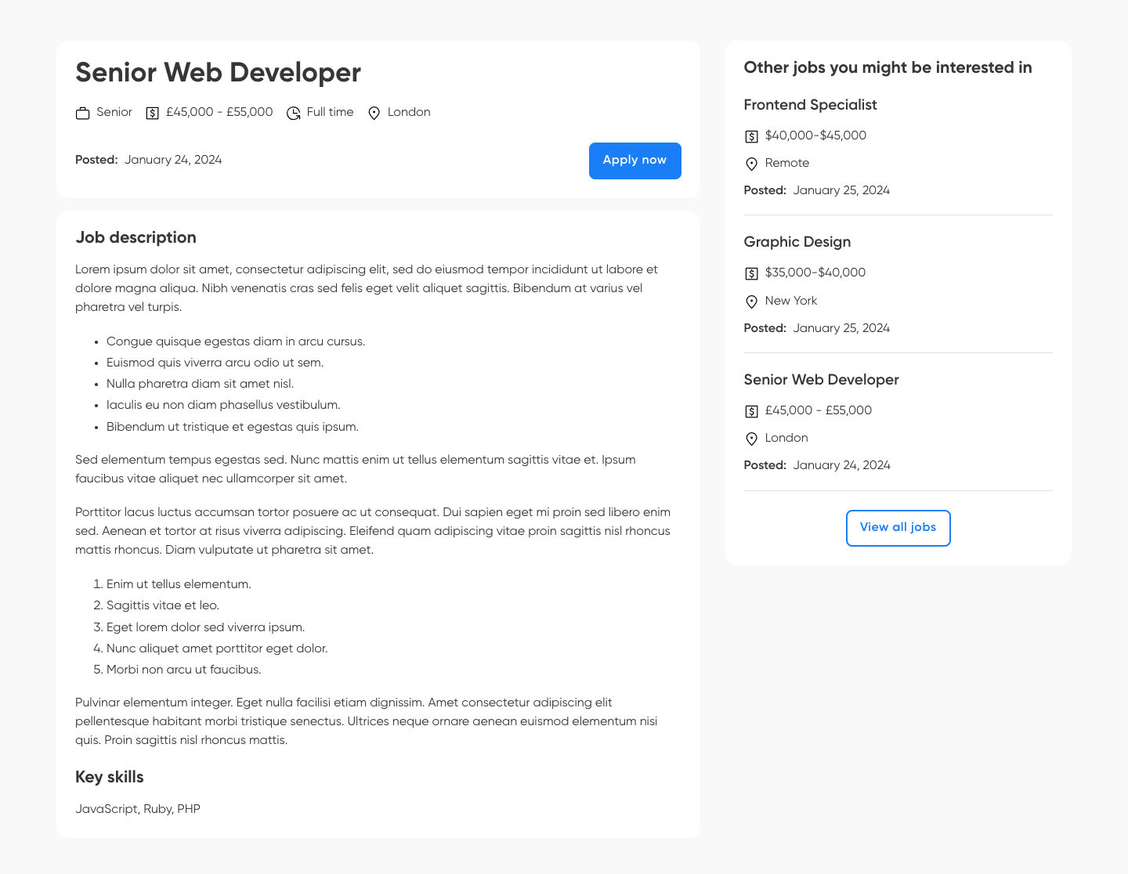Click the View all jobs button
This screenshot has width=1128, height=874.
click(898, 528)
